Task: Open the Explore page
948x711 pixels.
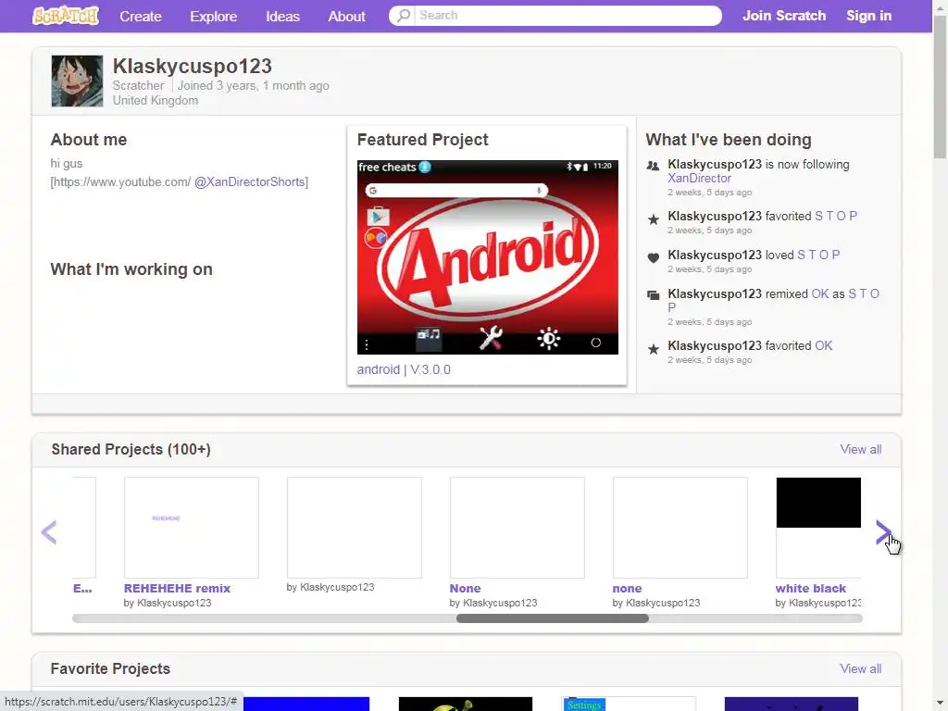Action: click(x=214, y=17)
